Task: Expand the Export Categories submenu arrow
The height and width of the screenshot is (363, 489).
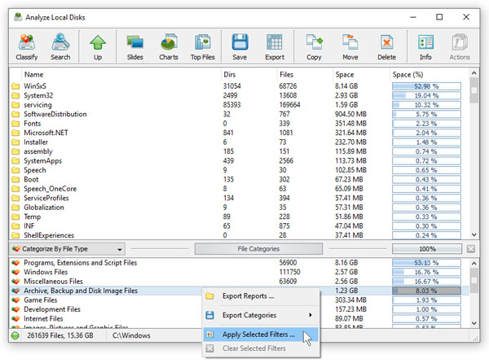Action: (311, 315)
